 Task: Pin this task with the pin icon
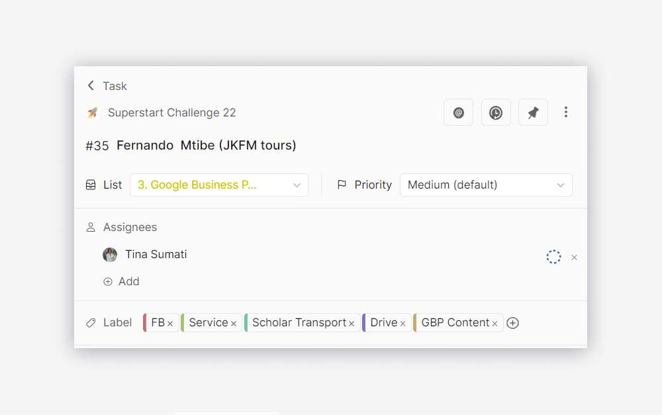pyautogui.click(x=533, y=113)
